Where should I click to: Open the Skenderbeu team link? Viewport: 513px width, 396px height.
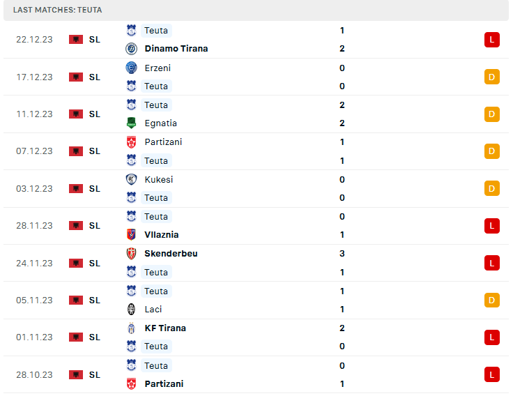tap(171, 254)
